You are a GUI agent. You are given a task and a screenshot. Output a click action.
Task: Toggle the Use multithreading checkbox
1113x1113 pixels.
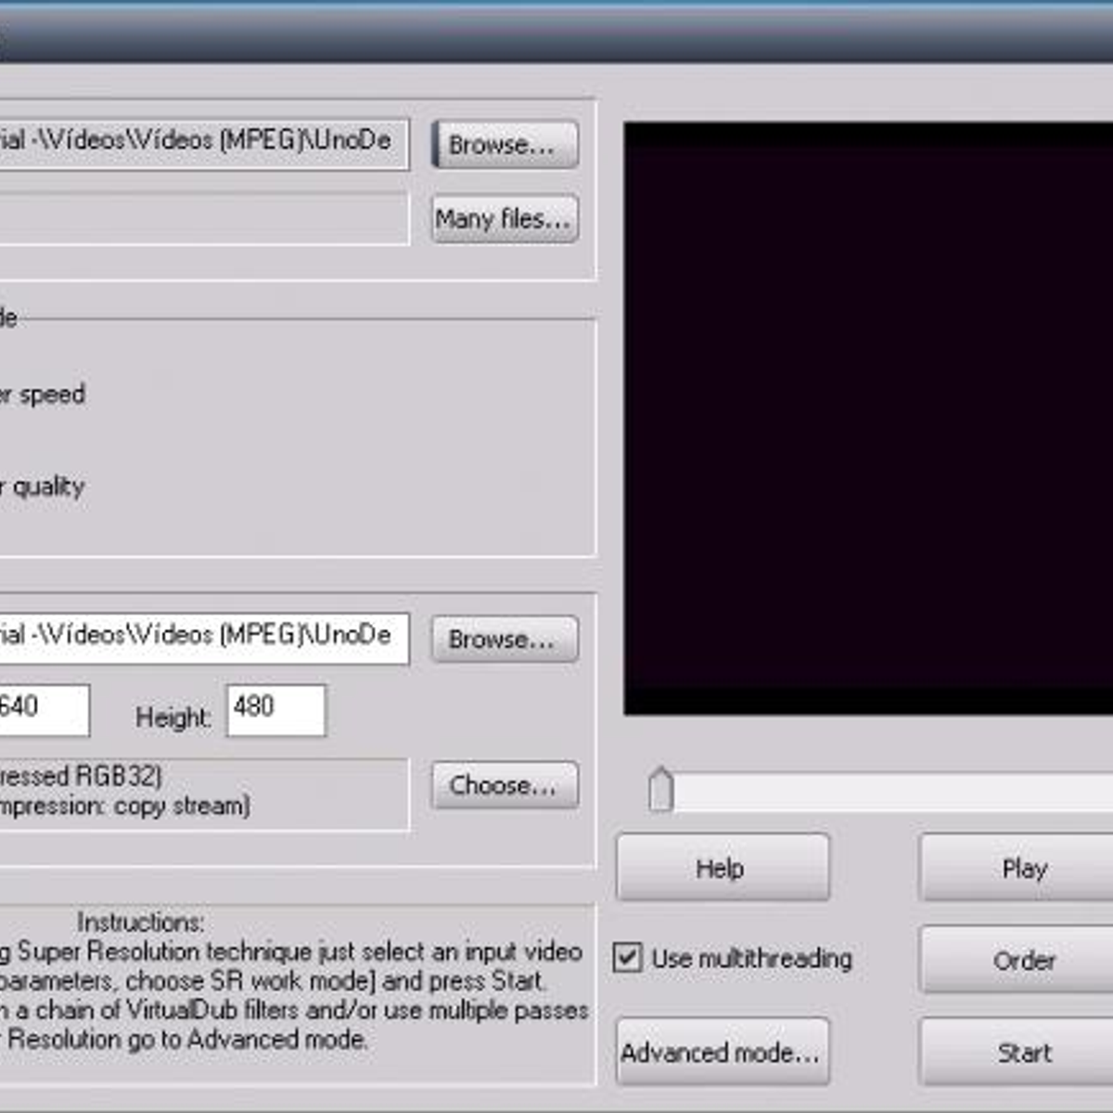[628, 957]
